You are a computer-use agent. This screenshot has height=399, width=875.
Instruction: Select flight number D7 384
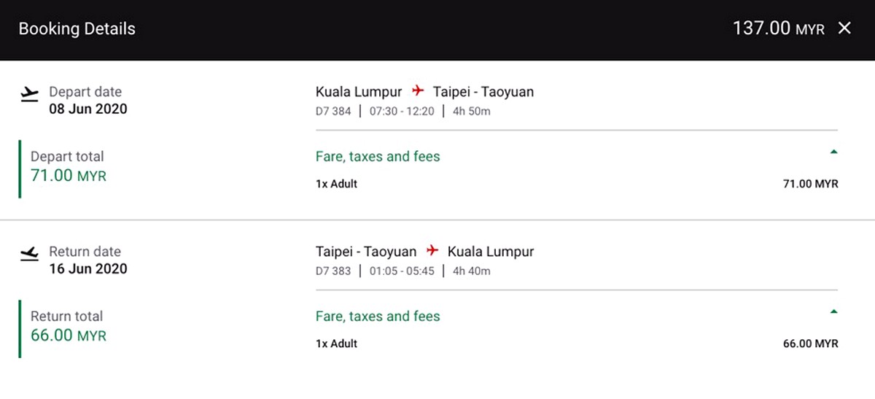tap(333, 111)
